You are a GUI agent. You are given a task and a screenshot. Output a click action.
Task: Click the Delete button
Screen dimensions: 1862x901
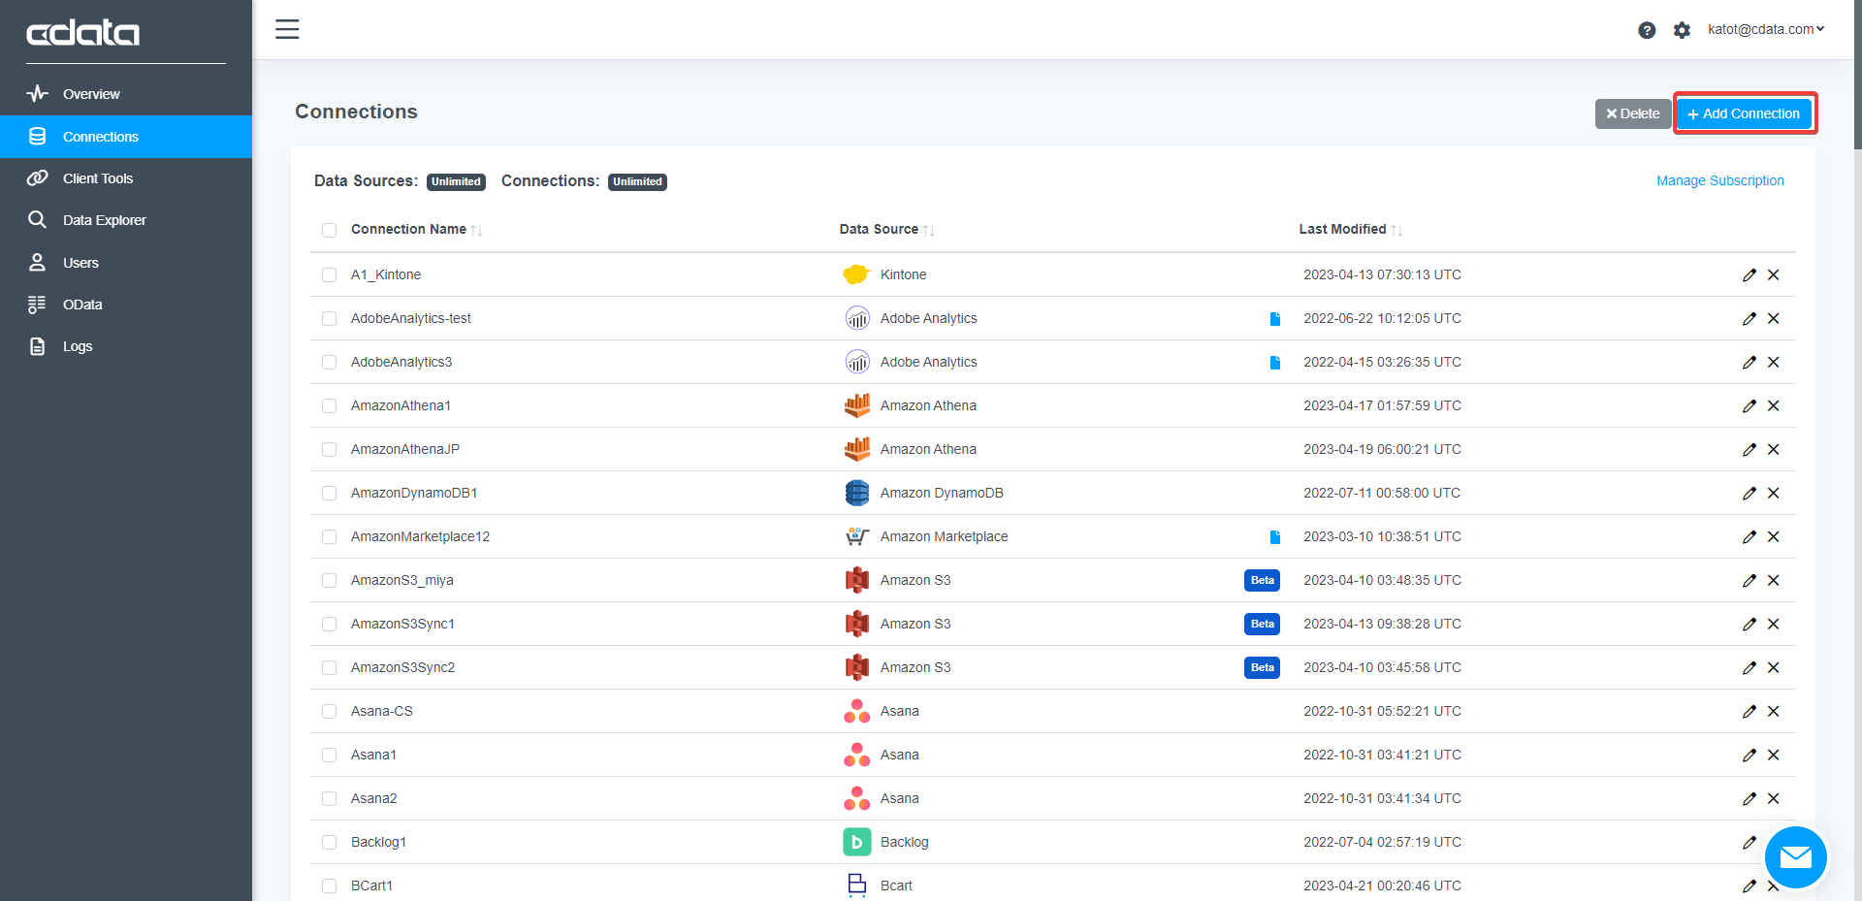[1633, 113]
